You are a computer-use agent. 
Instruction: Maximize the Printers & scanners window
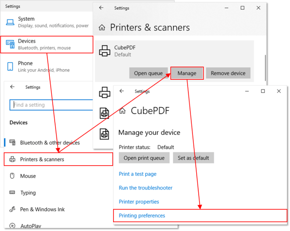point(243,8)
